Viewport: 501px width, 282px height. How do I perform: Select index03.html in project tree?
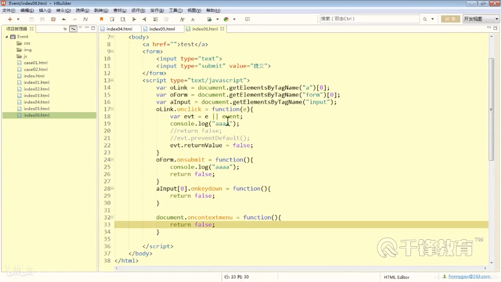pyautogui.click(x=33, y=96)
